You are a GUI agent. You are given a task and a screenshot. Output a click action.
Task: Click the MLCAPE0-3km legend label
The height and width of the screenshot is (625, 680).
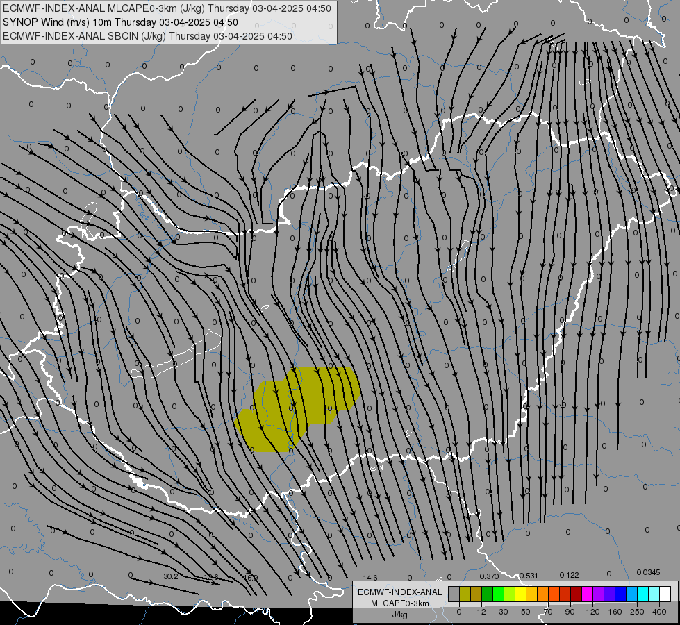pos(400,603)
